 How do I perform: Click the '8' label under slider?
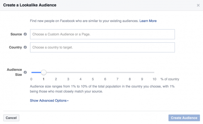tap(130, 79)
